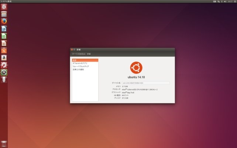Open the sound volume indicator
This screenshot has height=148, width=237.
(x=225, y=1)
